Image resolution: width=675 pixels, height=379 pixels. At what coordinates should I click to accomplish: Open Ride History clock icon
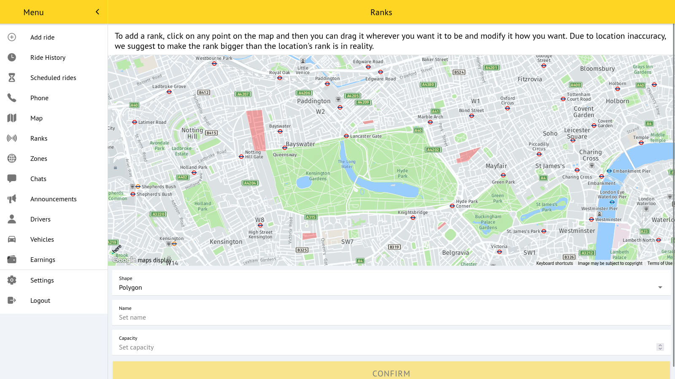12,57
